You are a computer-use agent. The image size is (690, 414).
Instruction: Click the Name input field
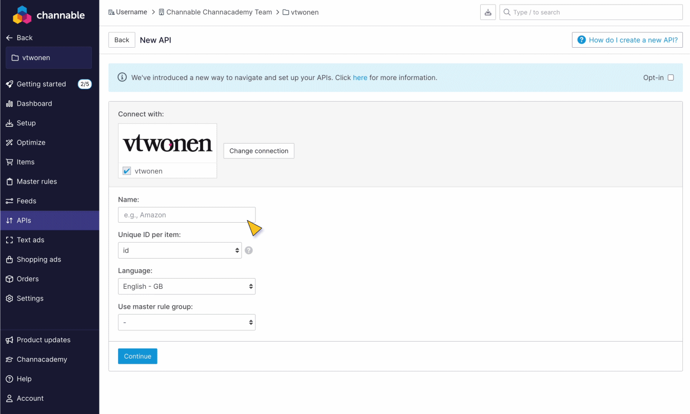[187, 215]
